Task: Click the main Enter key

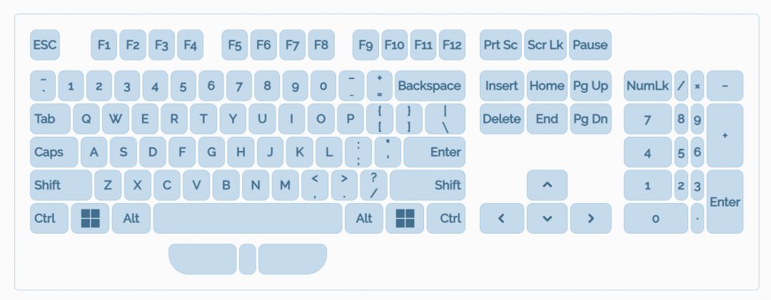Action: [x=434, y=152]
